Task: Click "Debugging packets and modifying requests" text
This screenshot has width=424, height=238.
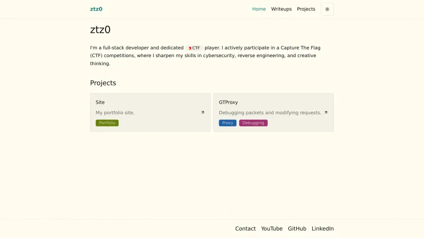Action: pos(270,113)
